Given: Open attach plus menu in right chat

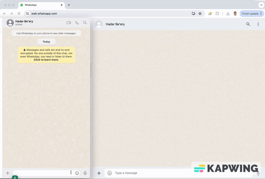Looking at the screenshot, I should tap(99, 173).
